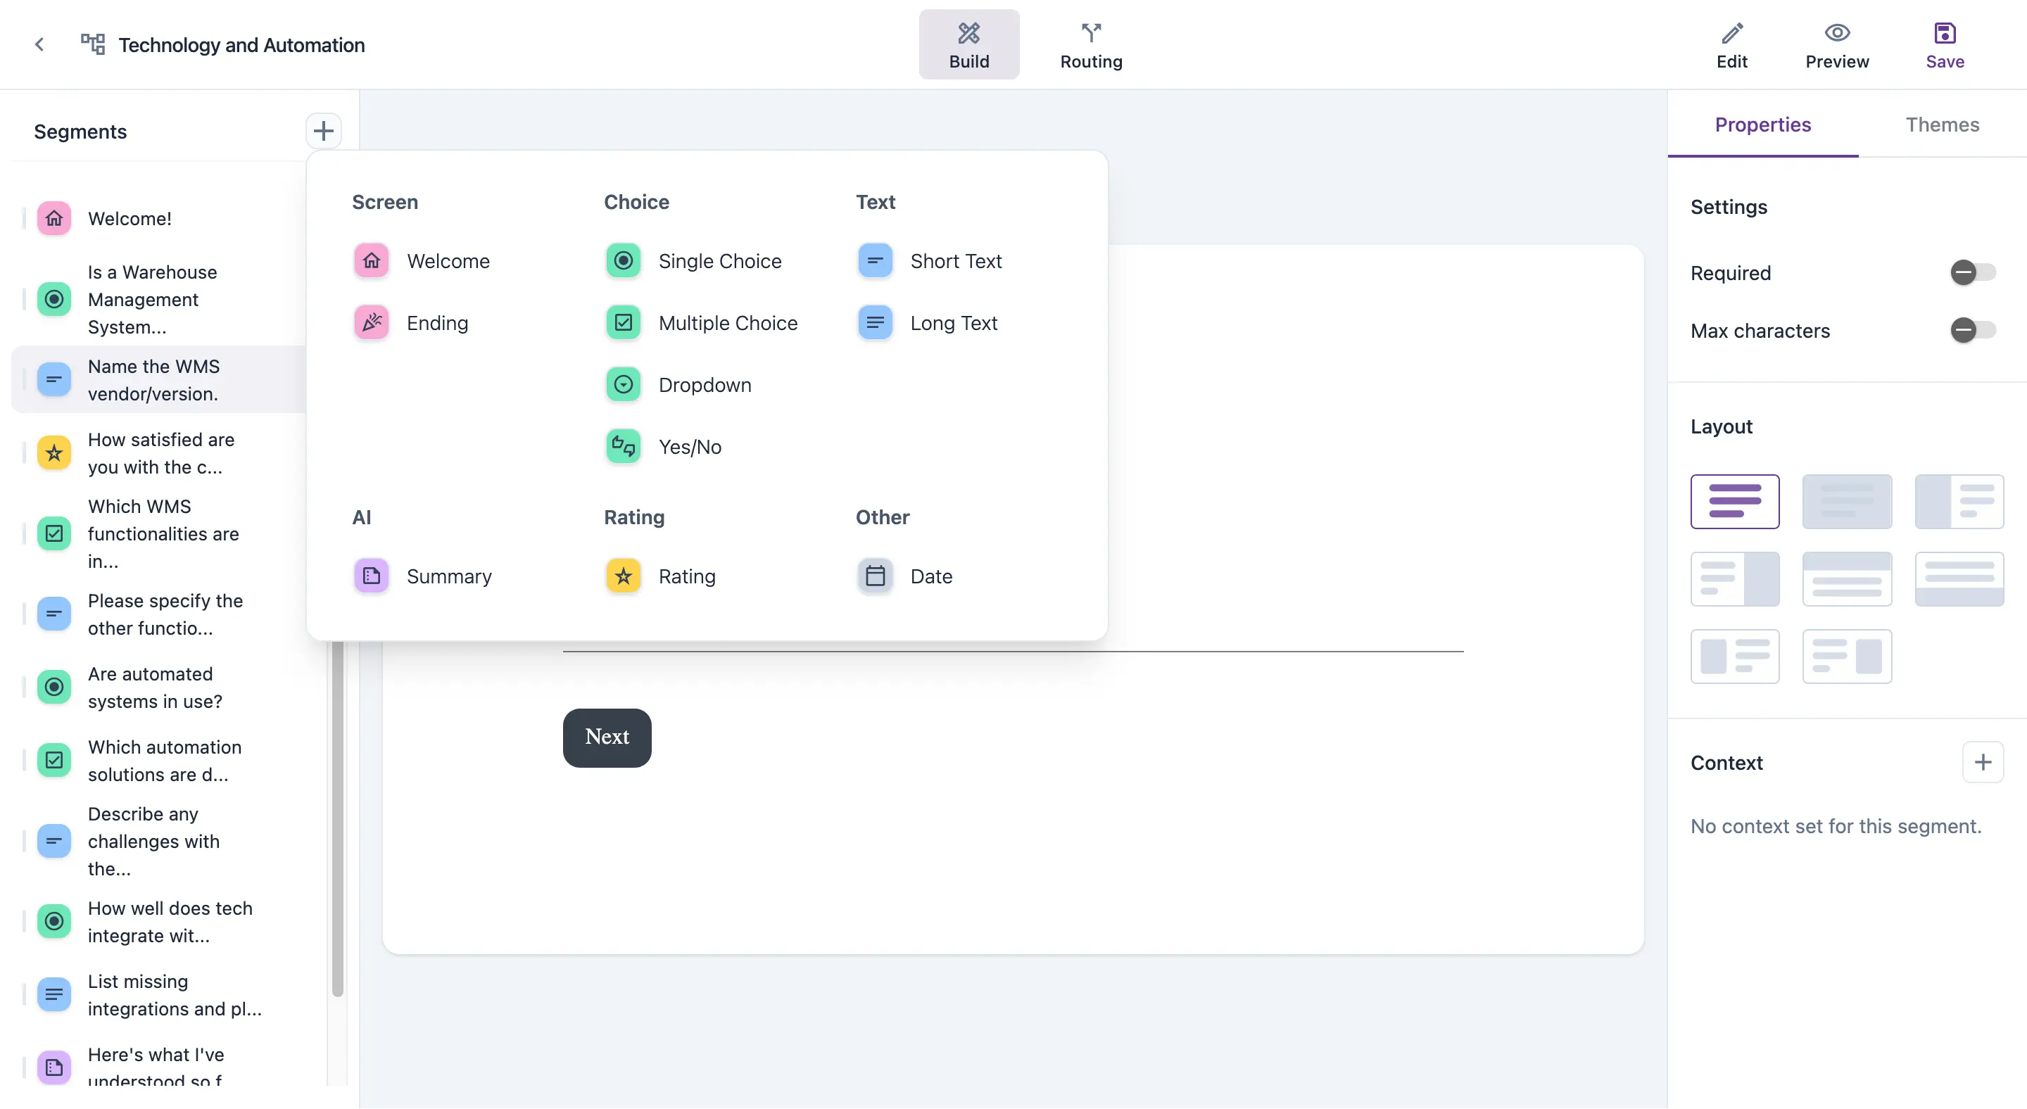Add context with the Context plus button
Image resolution: width=2027 pixels, height=1109 pixels.
point(1983,762)
